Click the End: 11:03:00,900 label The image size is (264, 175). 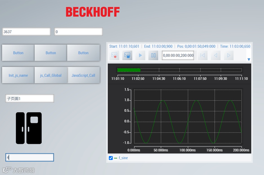tap(158, 47)
